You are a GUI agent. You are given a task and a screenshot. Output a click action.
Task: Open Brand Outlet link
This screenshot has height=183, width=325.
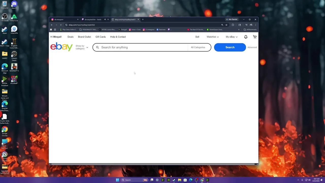pos(84,37)
